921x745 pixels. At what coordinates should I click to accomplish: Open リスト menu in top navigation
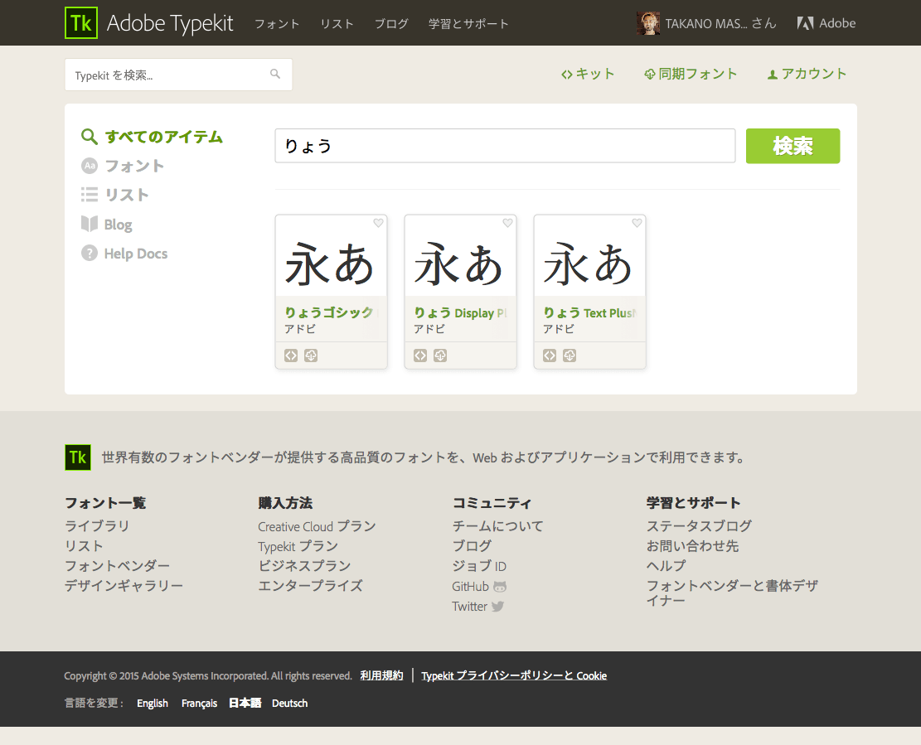pyautogui.click(x=337, y=23)
